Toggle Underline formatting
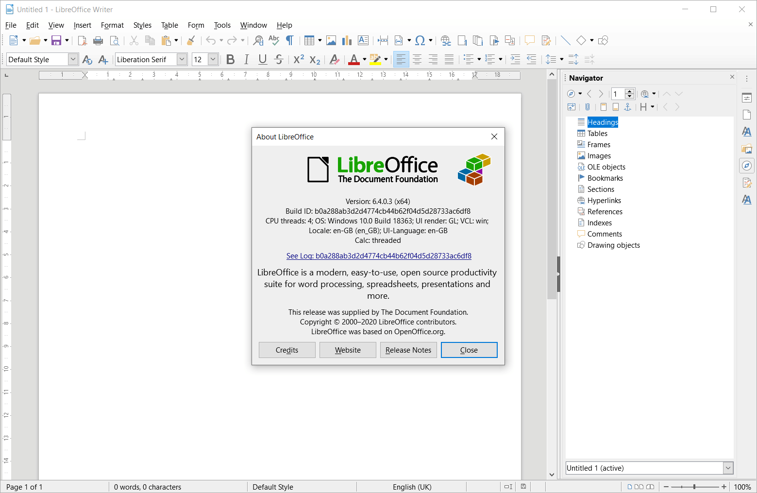757x493 pixels. (263, 59)
